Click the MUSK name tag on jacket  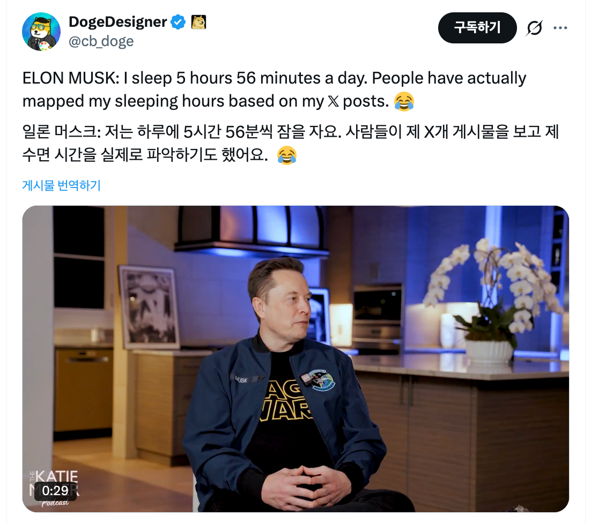pyautogui.click(x=241, y=379)
